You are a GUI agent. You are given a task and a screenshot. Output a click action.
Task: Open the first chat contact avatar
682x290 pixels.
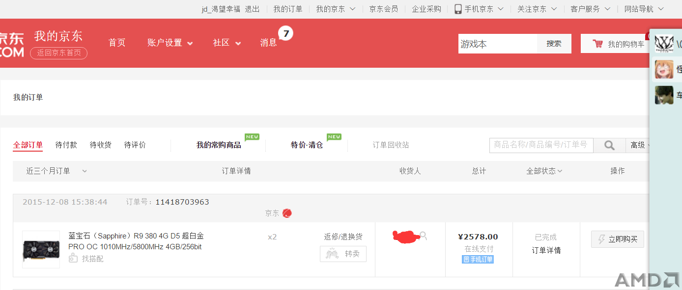coord(664,44)
